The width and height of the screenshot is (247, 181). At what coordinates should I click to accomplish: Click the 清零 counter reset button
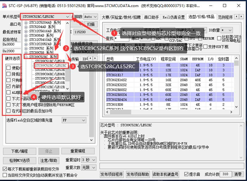point(238,174)
